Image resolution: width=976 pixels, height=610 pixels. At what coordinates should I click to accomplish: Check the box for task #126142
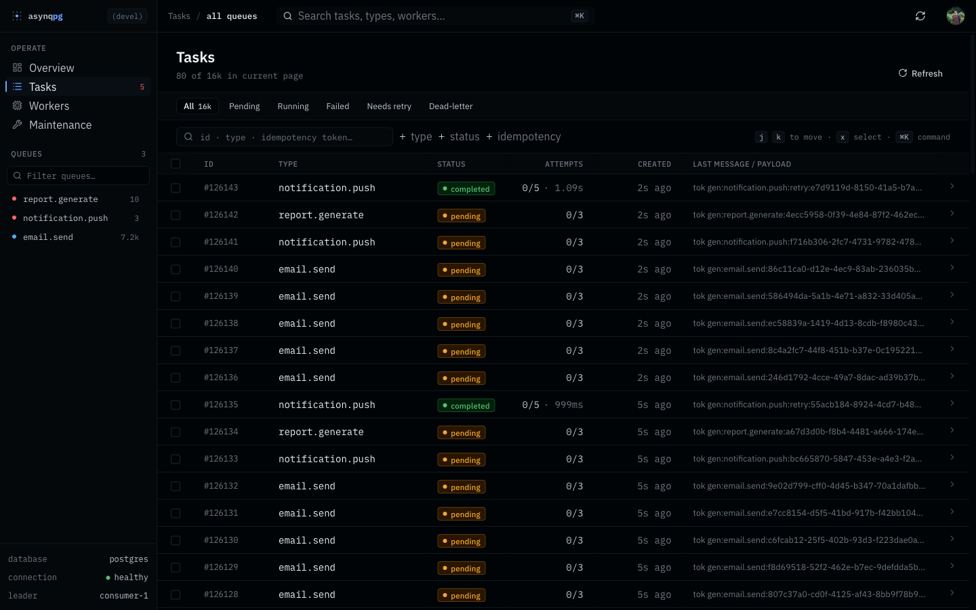coord(176,215)
